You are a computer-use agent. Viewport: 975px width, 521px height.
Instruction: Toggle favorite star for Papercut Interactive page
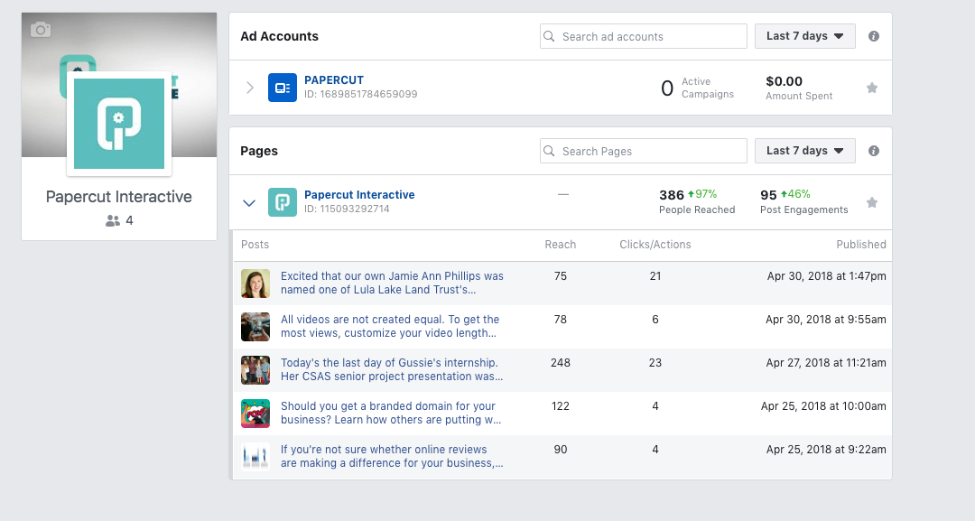point(872,202)
